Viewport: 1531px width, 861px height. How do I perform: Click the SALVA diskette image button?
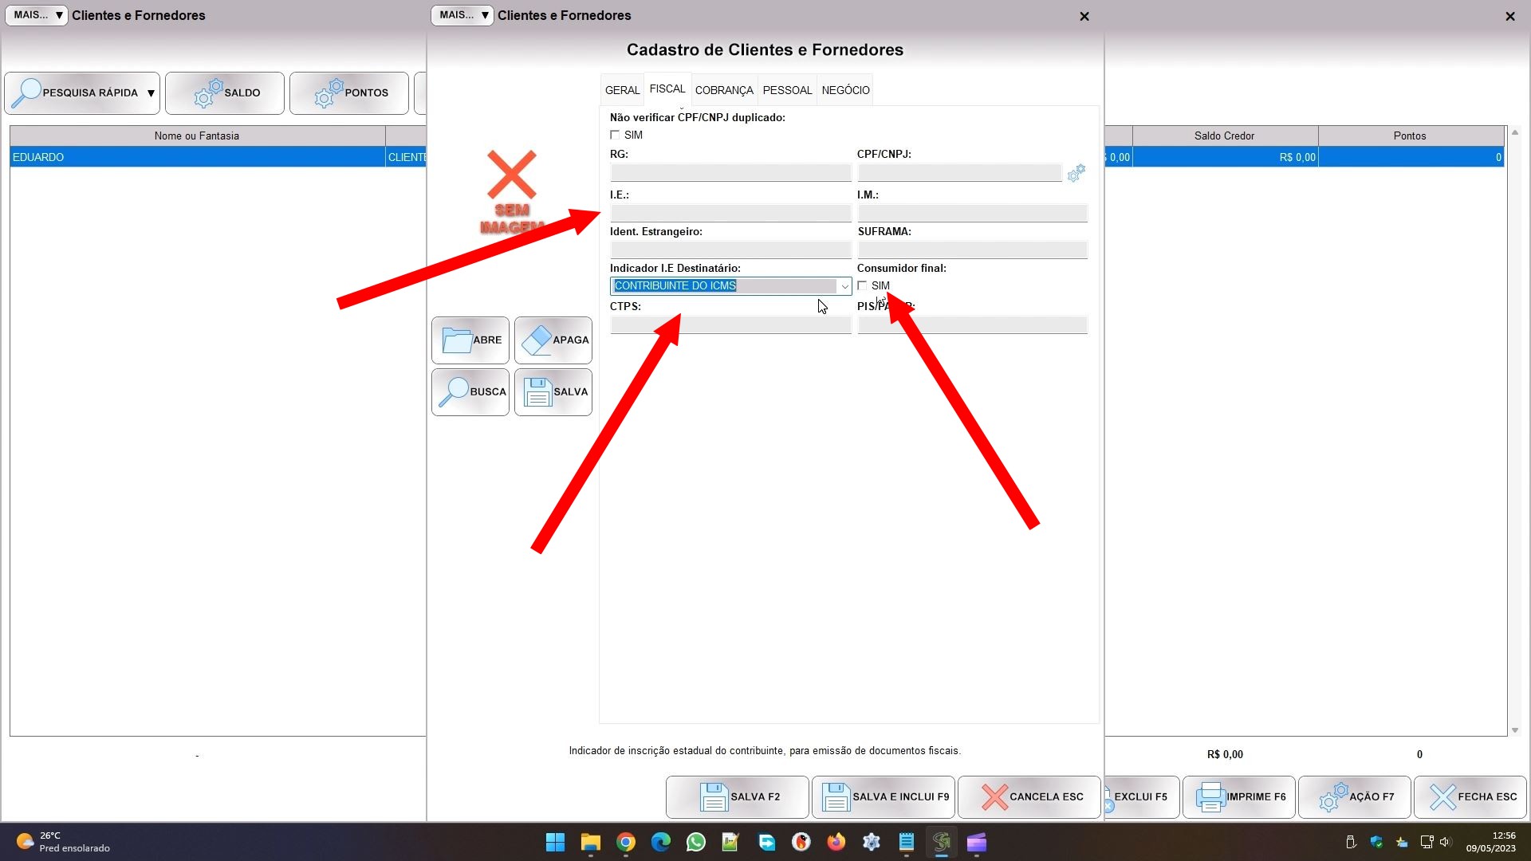(553, 392)
